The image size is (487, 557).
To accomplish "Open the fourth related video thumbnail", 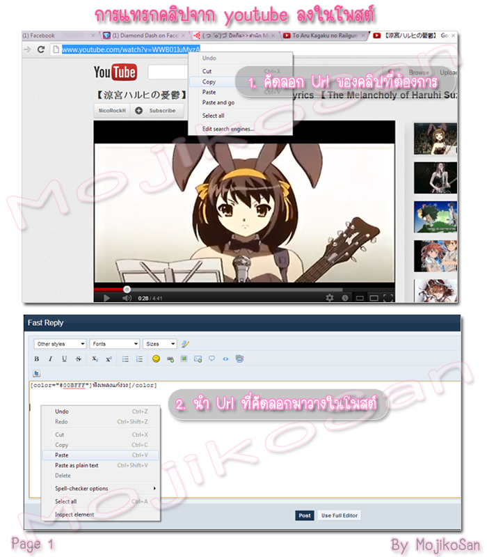I will click(x=436, y=256).
